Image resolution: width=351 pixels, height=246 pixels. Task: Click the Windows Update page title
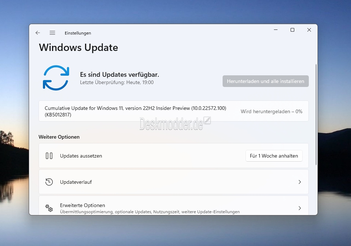point(78,48)
